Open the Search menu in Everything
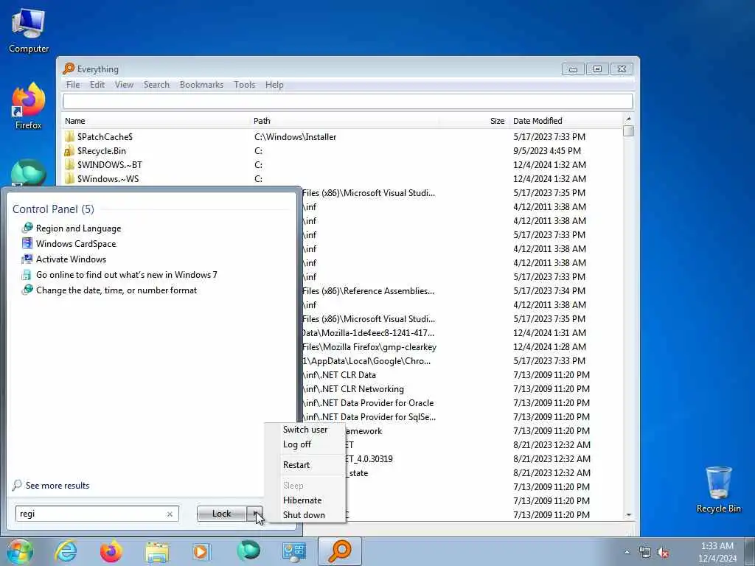 [x=156, y=85]
